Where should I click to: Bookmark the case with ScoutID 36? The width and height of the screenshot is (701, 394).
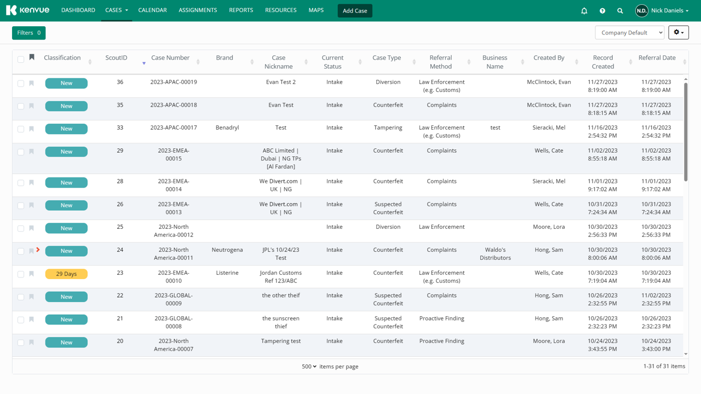coord(31,82)
